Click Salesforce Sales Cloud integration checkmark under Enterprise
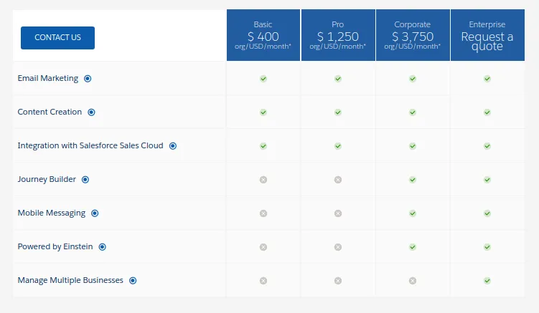Screen dimensions: 539x313 pyautogui.click(x=487, y=146)
